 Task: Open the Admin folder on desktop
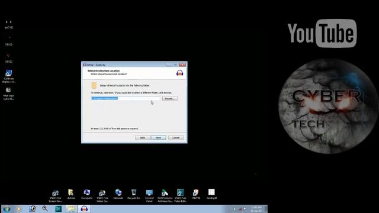(x=71, y=194)
